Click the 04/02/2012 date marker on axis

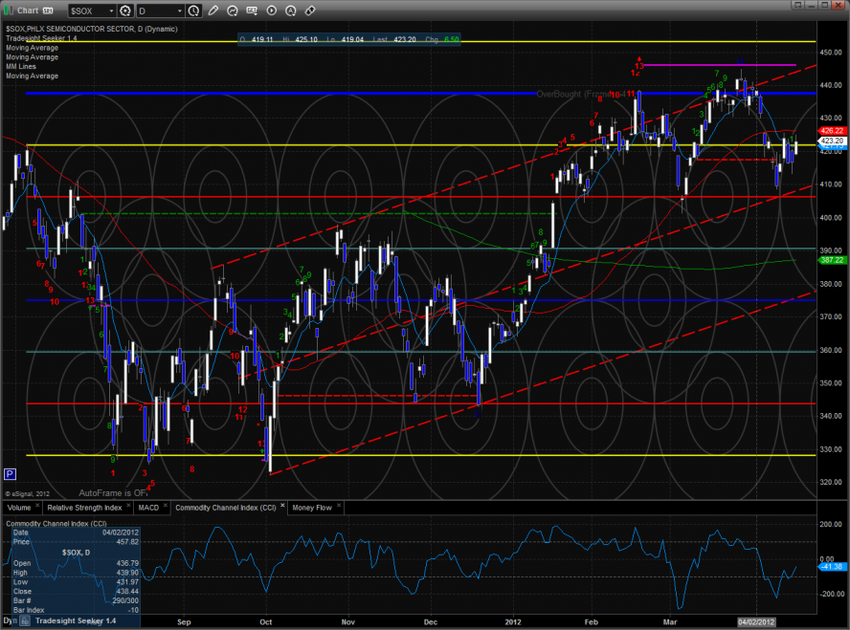755,622
